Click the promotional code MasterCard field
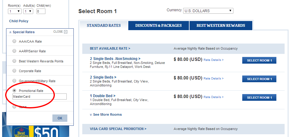Screen dimensions: 291x137 click(x=40, y=97)
